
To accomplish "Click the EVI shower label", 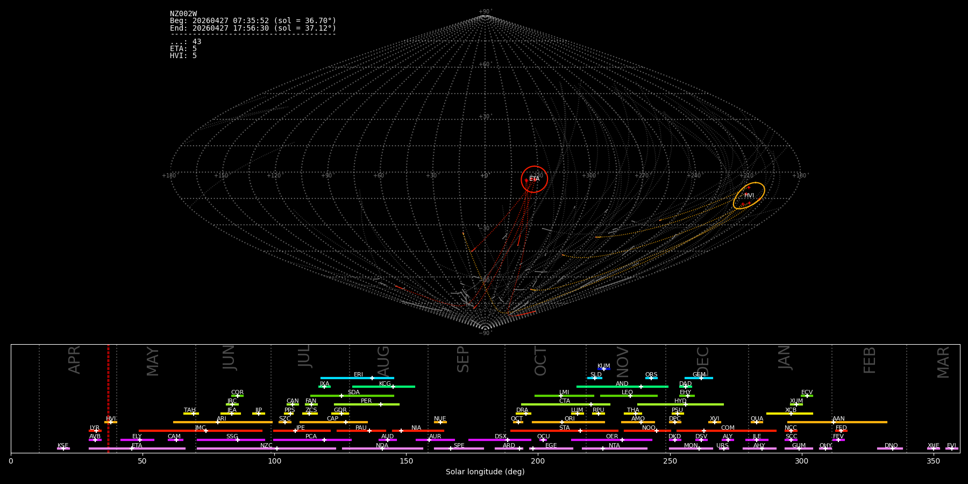I will click(x=951, y=446).
